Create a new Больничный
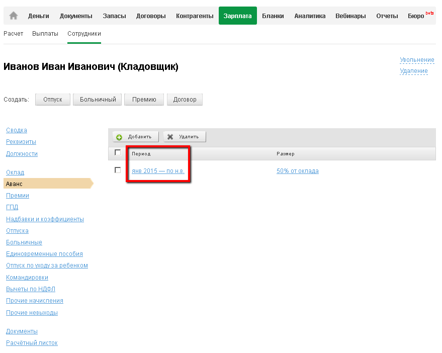The height and width of the screenshot is (353, 442). [98, 100]
